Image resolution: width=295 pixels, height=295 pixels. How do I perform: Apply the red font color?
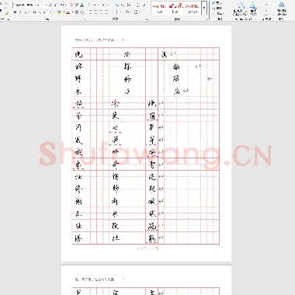(68, 12)
